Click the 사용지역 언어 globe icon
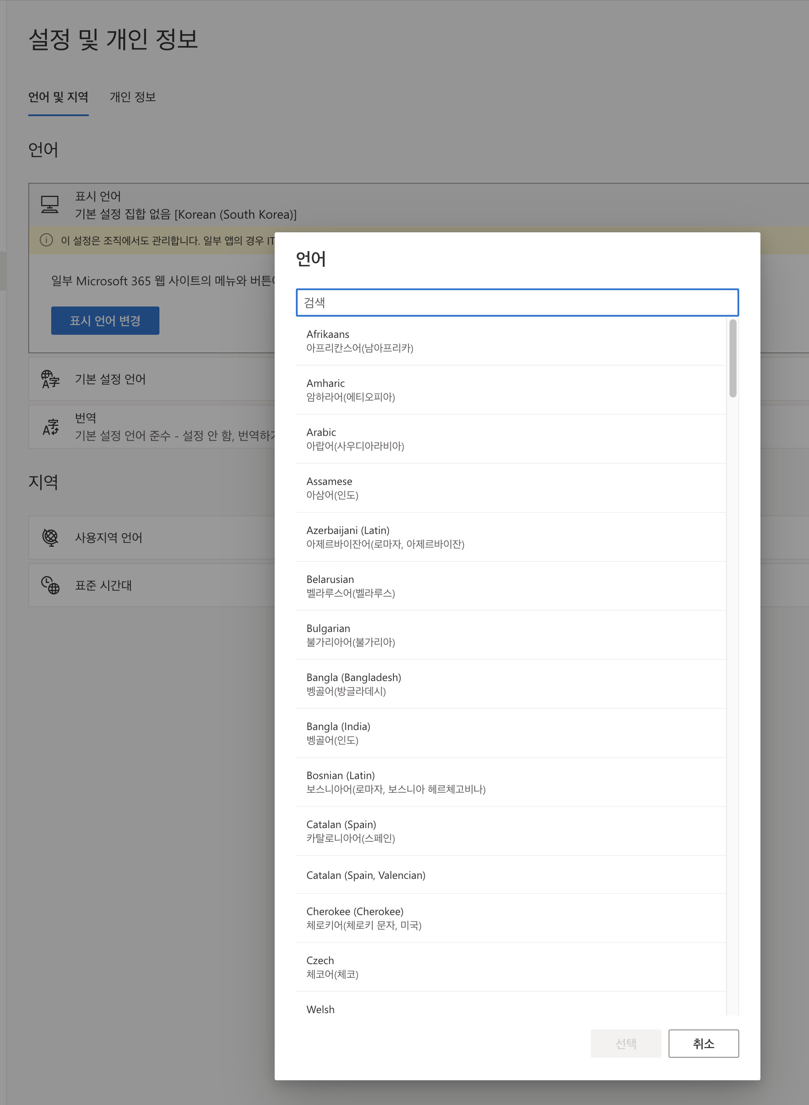The image size is (809, 1105). click(x=50, y=537)
